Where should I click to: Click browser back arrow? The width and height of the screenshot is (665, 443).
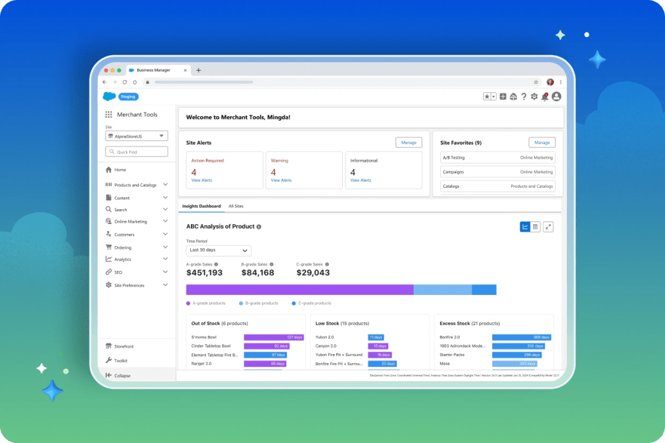click(105, 82)
